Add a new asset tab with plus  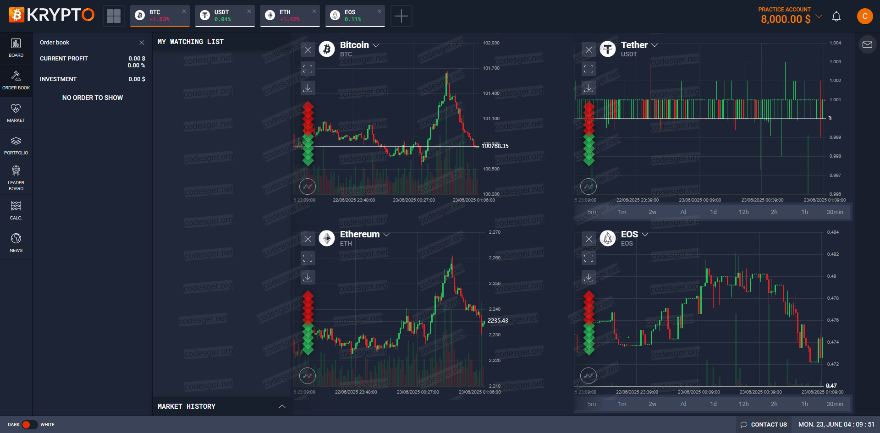click(401, 16)
